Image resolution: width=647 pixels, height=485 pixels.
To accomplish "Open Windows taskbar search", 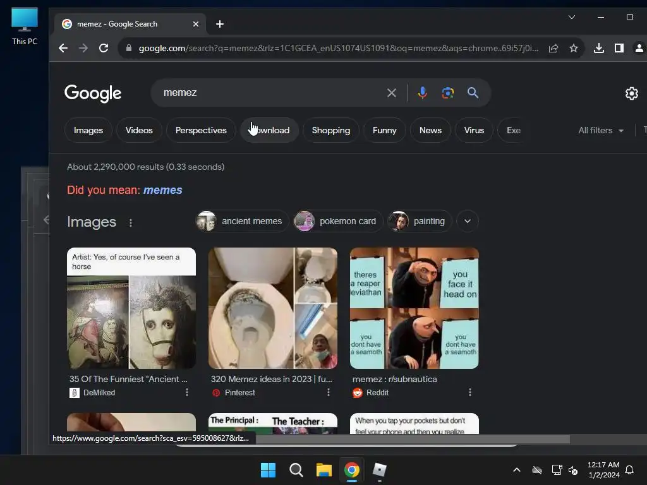I will tap(296, 470).
